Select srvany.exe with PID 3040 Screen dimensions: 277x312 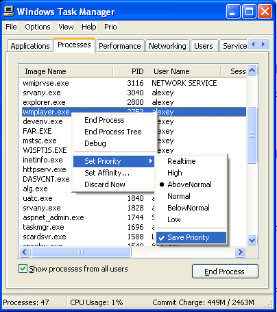coord(134,93)
